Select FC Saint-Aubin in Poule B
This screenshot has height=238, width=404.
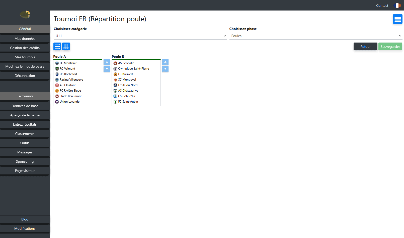[x=136, y=102]
